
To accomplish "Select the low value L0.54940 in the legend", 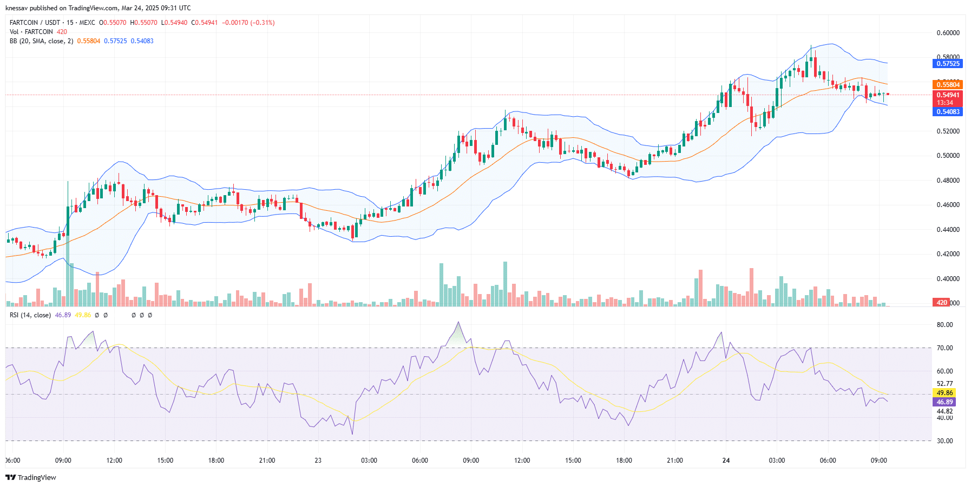I will pyautogui.click(x=174, y=23).
